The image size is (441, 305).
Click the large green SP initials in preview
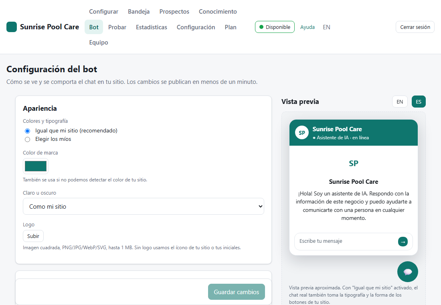point(354,164)
